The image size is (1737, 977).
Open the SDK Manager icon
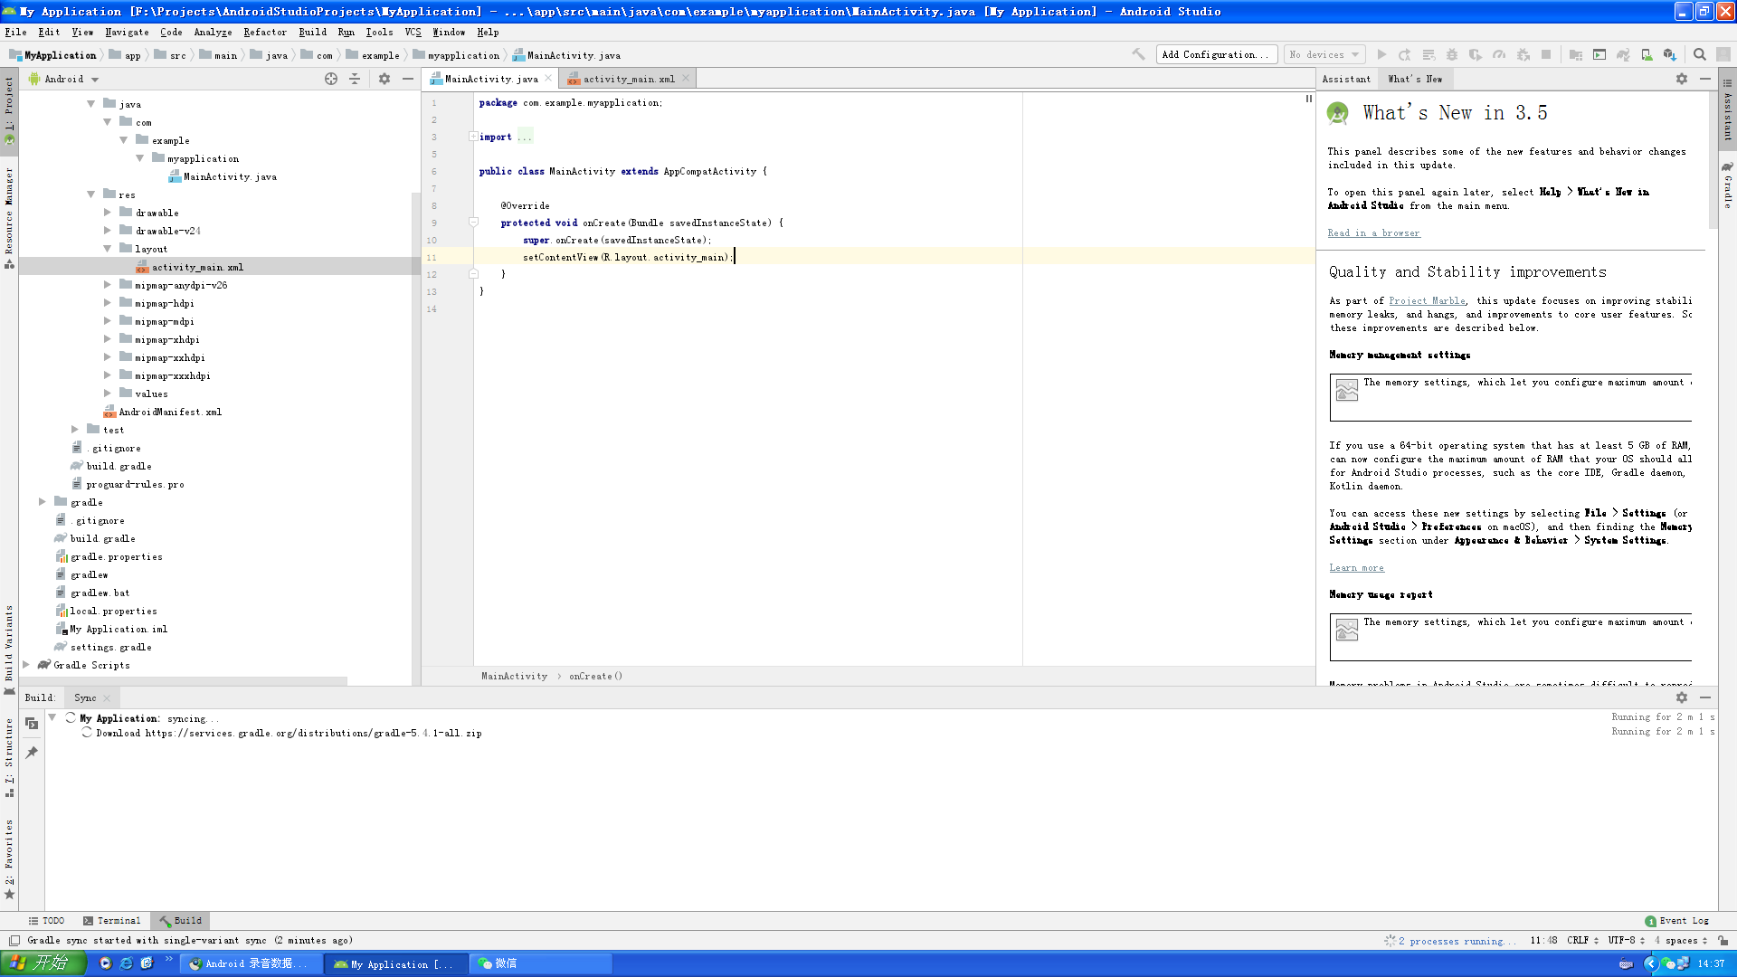click(x=1670, y=54)
